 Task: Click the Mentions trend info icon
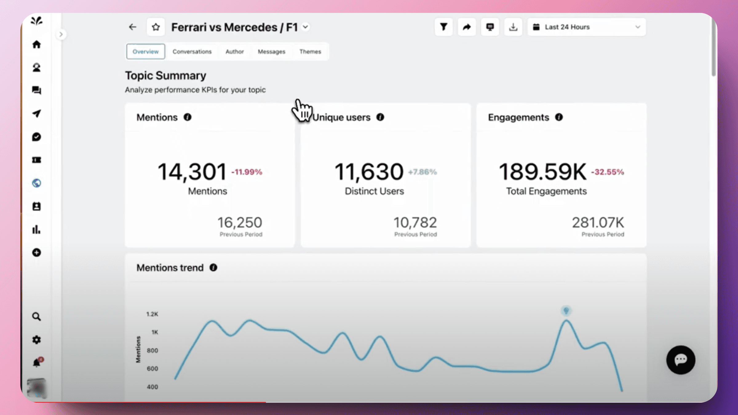(x=213, y=267)
